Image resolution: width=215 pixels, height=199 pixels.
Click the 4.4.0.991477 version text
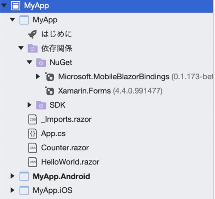tap(138, 91)
